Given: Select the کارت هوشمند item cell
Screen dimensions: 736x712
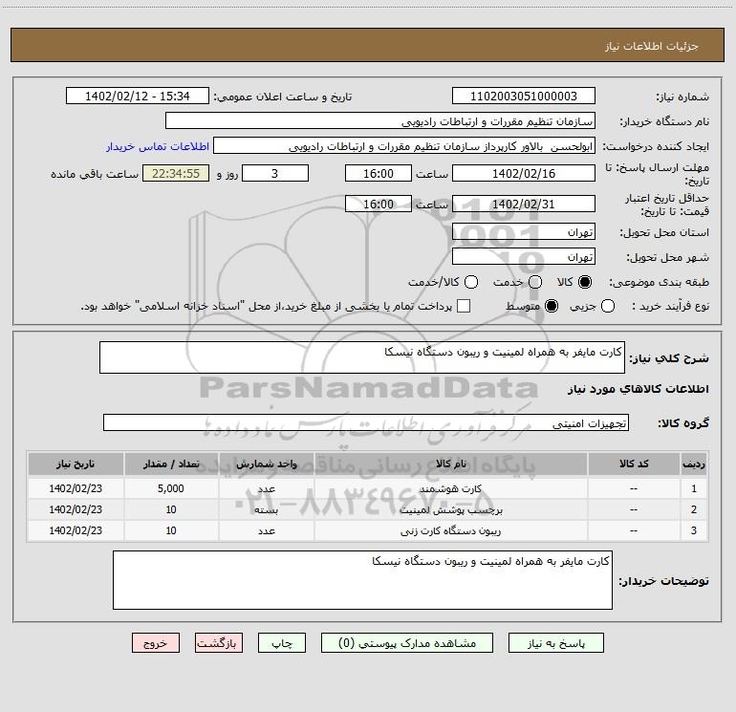Looking at the screenshot, I should [450, 488].
